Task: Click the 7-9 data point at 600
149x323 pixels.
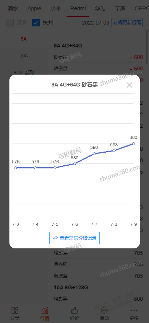Action: 133,144
